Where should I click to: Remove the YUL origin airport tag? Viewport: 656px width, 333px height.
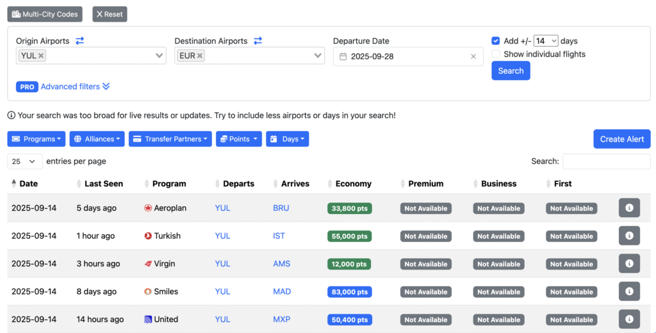pos(41,56)
